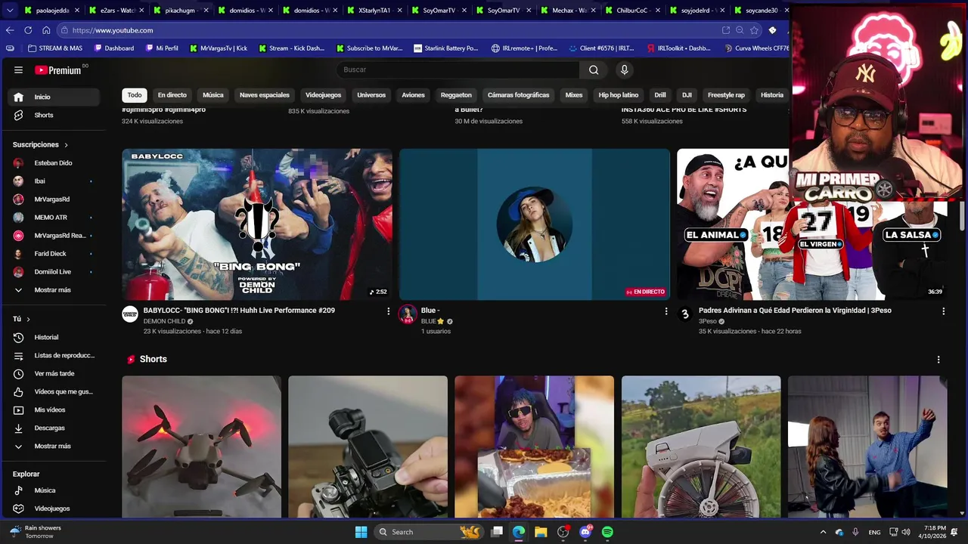Select the Videojuegos filter chip

click(x=323, y=95)
